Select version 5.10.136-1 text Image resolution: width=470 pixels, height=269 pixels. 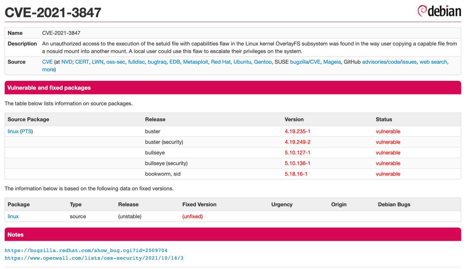[x=297, y=163]
